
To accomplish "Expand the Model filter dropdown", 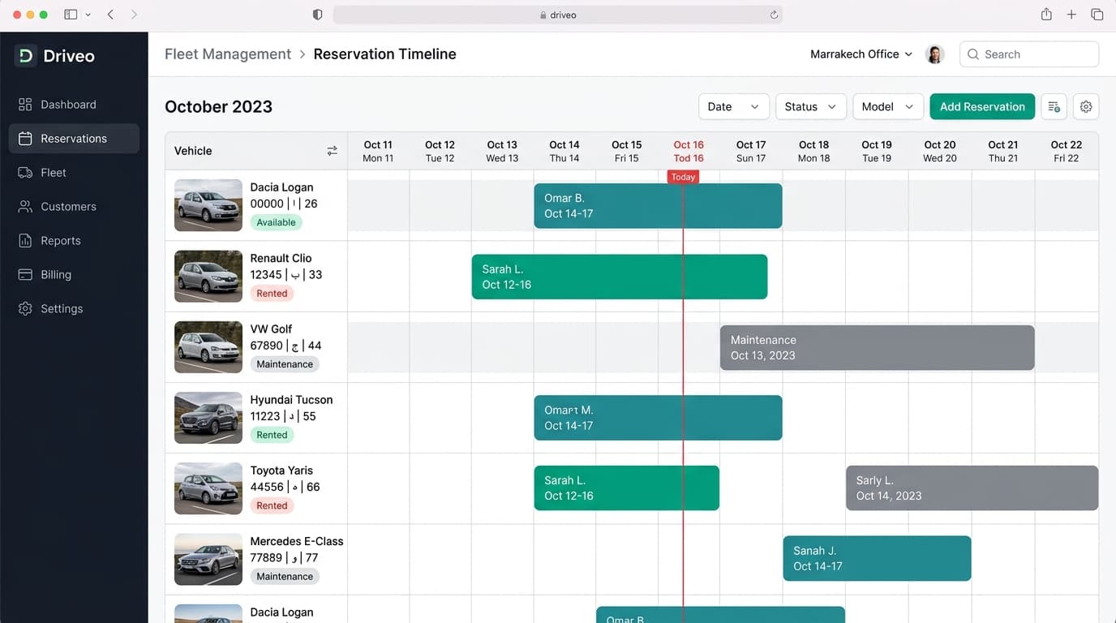I will 888,107.
